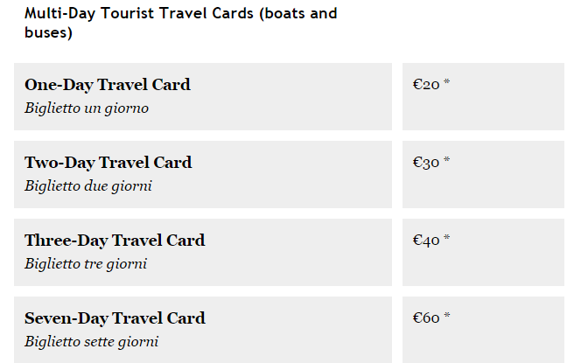The height and width of the screenshot is (363, 574).
Task: Click the asterisk next to €30
Action: pyautogui.click(x=446, y=159)
